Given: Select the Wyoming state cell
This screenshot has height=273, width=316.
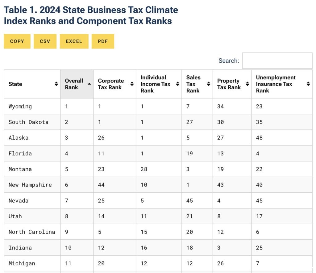Looking at the screenshot, I should click(20, 107).
